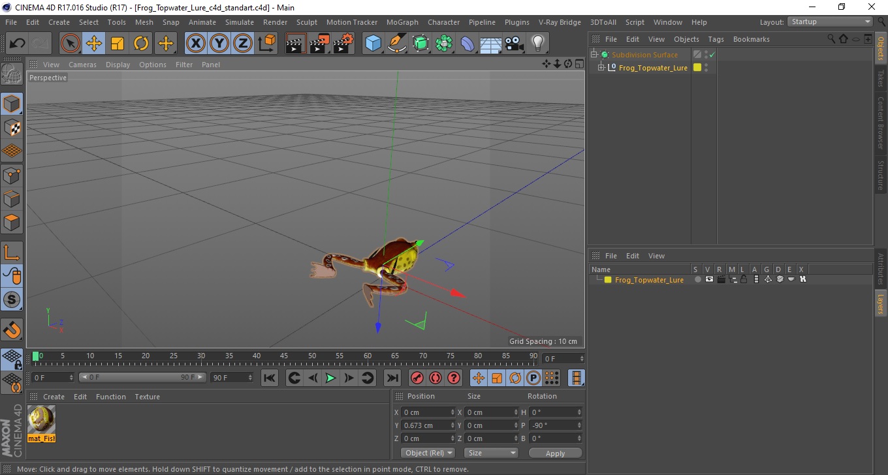Click the timeline preview range slider bar
This screenshot has height=475, width=888.
pos(142,377)
